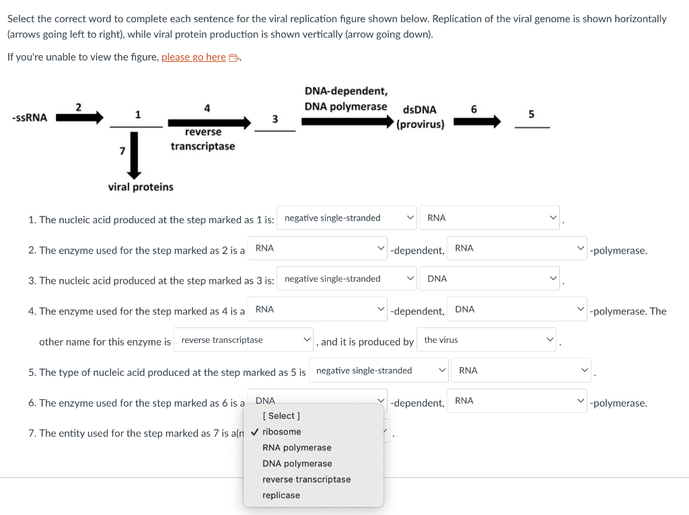
Task: Open sentence 1 'RNA' nucleic acid dropdown
Action: tap(490, 218)
